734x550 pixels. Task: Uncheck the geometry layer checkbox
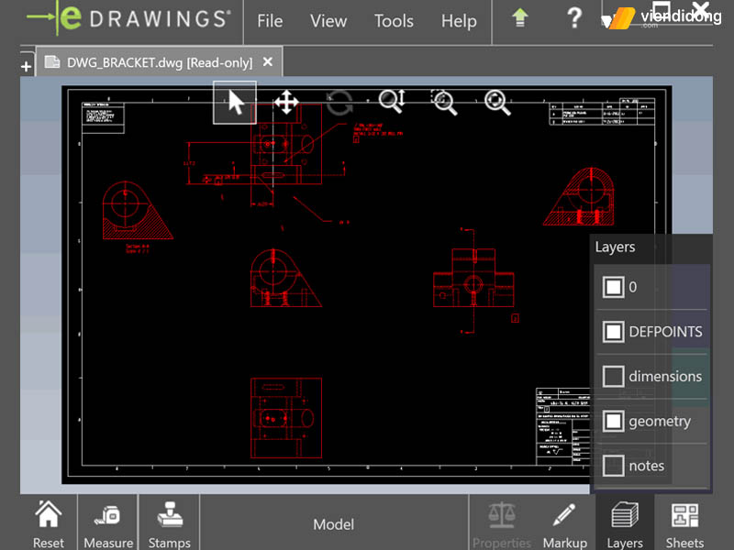click(613, 422)
